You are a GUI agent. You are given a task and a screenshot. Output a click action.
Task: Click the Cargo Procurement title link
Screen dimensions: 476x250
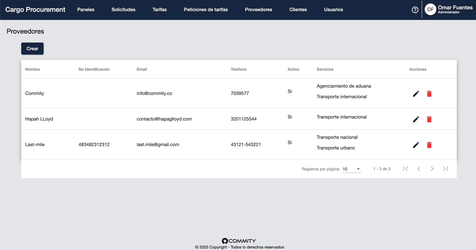click(35, 10)
